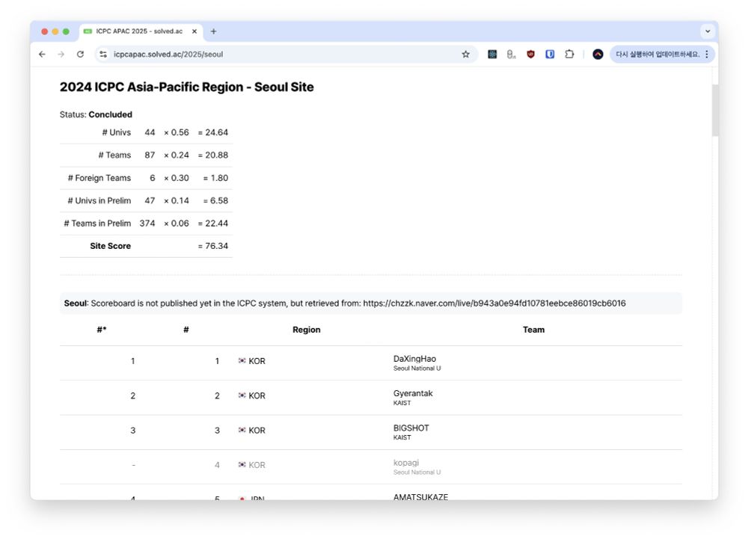Screen dimensions: 748x539
Task: Click team name 'BIGSHOT'
Action: point(411,428)
